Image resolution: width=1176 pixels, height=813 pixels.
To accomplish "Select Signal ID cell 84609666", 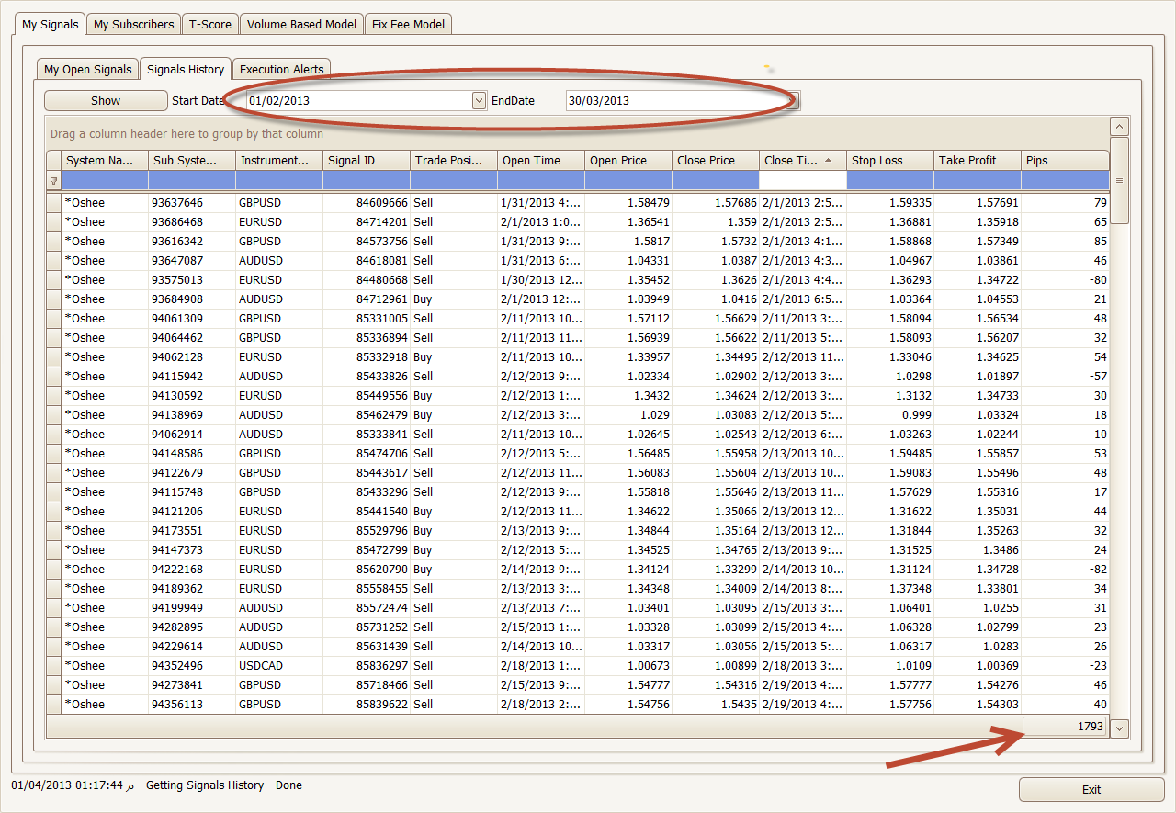I will (x=367, y=202).
